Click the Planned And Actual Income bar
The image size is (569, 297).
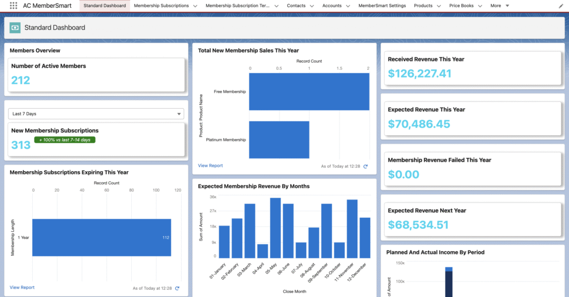449,282
